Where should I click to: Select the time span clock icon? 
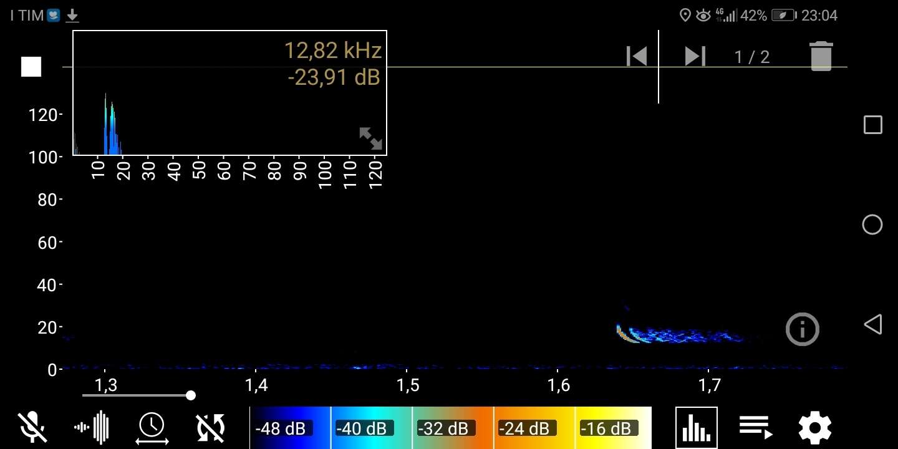coord(152,429)
